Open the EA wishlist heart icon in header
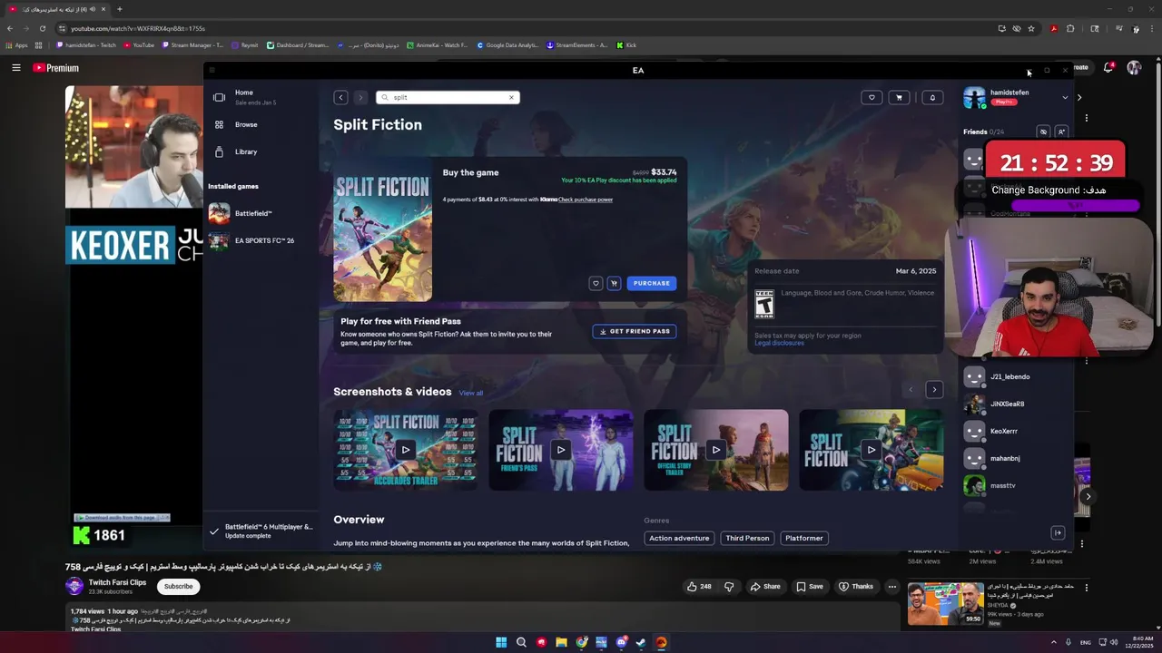Viewport: 1162px width, 653px height. [x=871, y=97]
